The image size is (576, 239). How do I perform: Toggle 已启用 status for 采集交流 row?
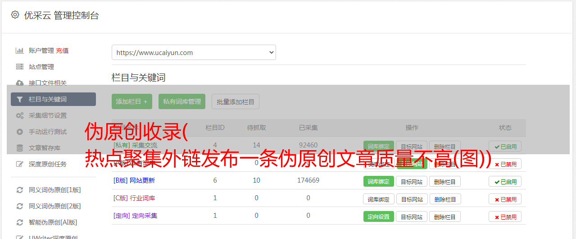click(505, 146)
